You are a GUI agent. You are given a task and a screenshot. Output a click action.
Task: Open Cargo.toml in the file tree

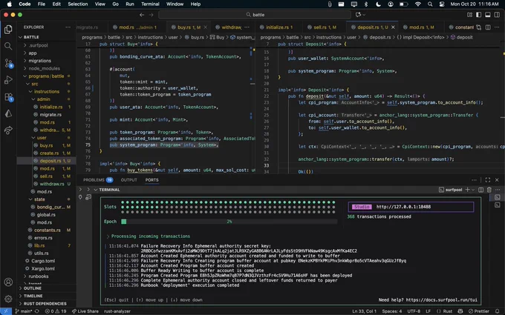click(43, 261)
